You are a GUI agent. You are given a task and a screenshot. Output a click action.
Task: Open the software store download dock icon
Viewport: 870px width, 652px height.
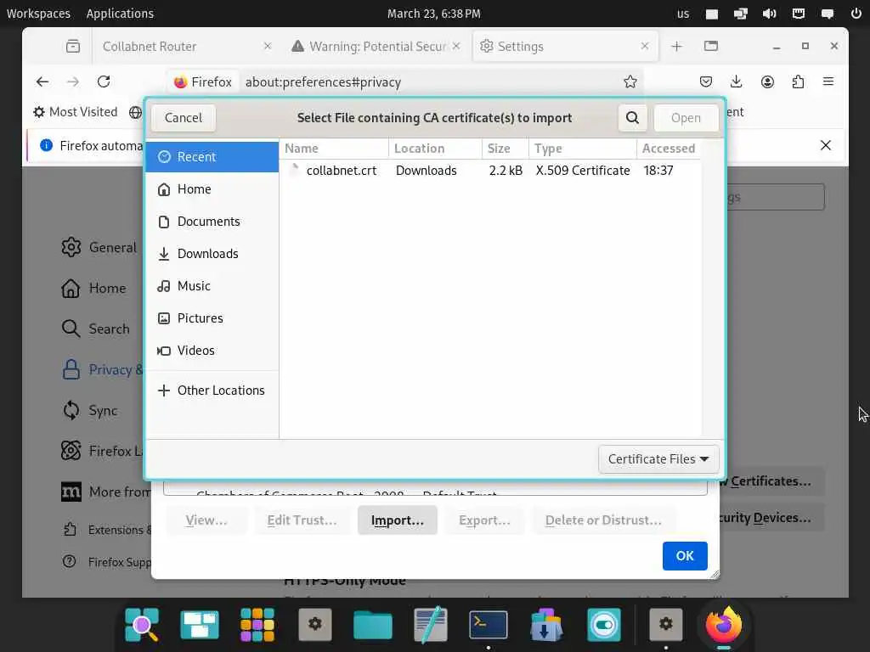pos(546,625)
